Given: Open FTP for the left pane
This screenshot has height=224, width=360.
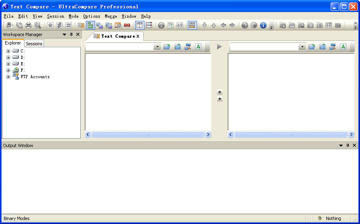Looking at the screenshot, I should coord(188,47).
